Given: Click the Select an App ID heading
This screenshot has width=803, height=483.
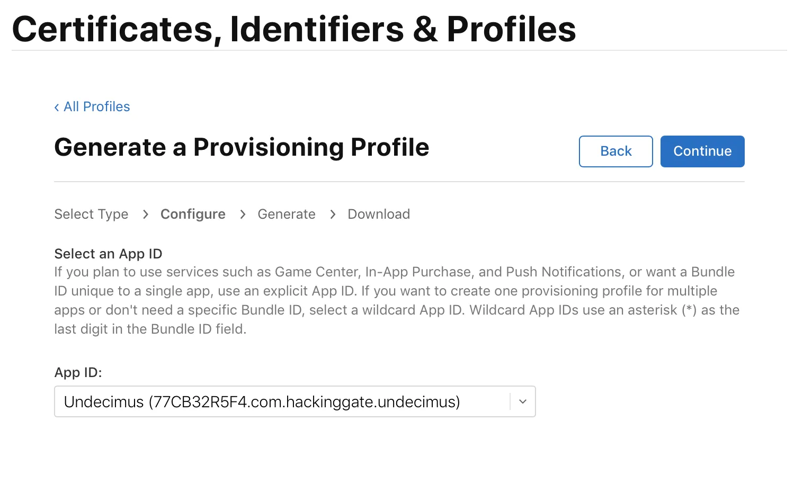Looking at the screenshot, I should coord(108,254).
